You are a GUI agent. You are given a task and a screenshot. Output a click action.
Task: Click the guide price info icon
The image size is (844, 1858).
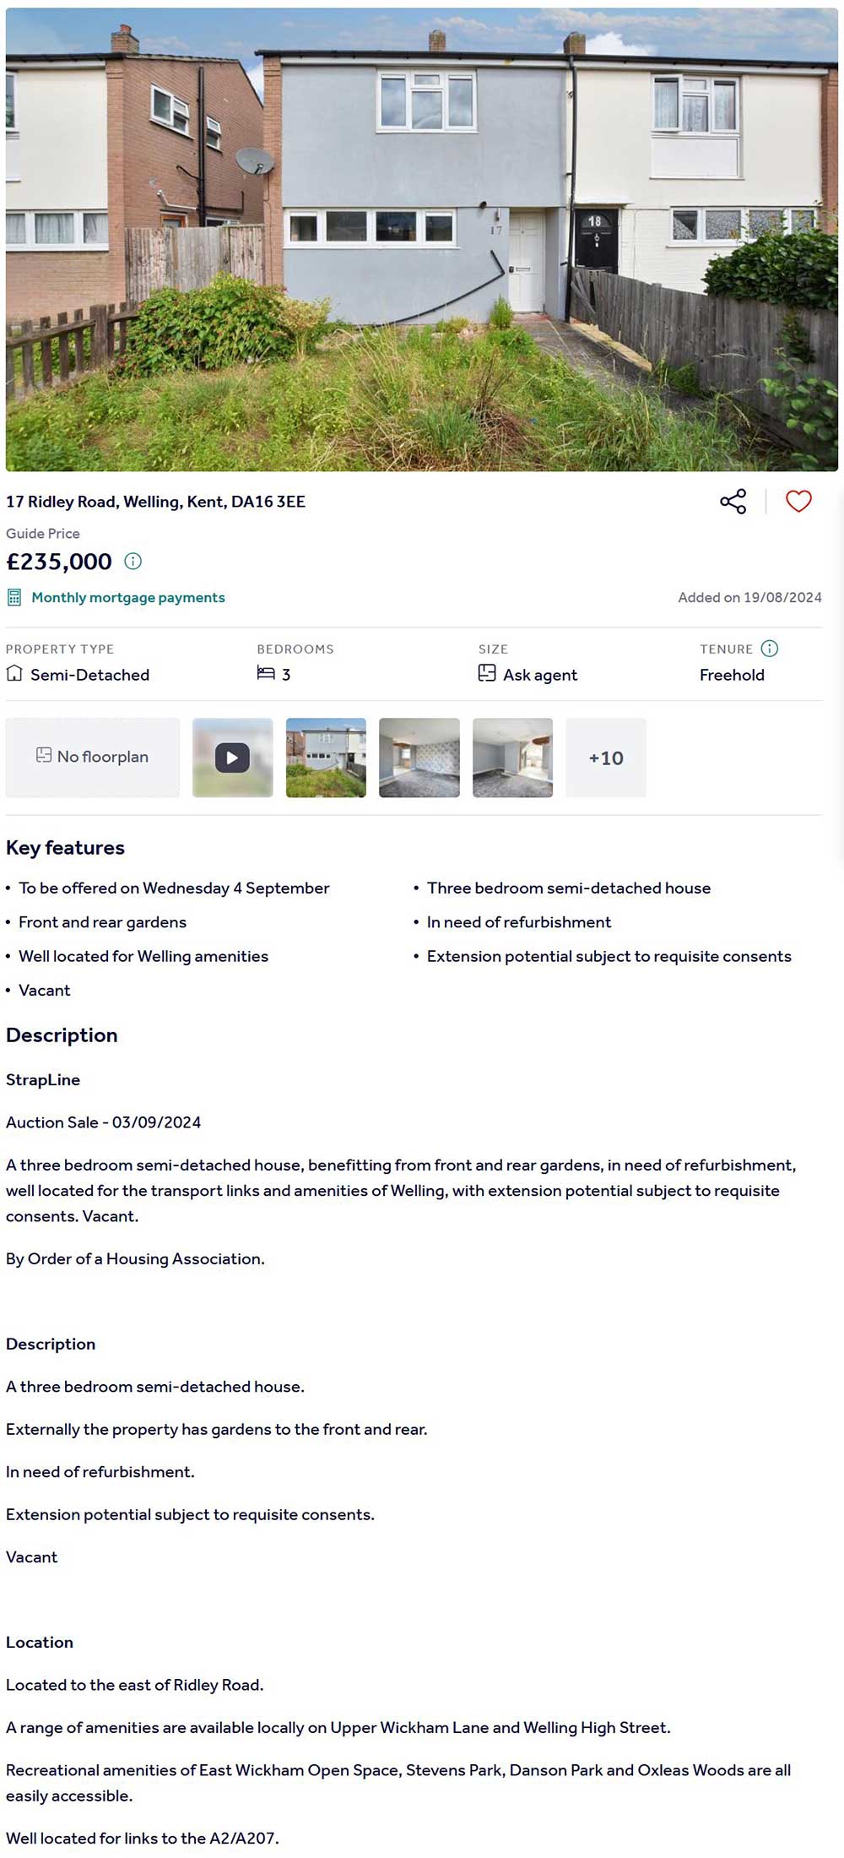click(133, 561)
